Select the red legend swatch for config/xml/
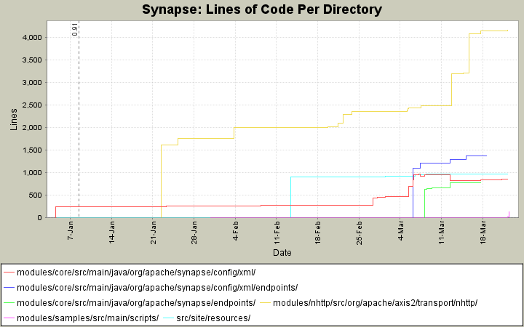The height and width of the screenshot is (327, 524). (9, 272)
